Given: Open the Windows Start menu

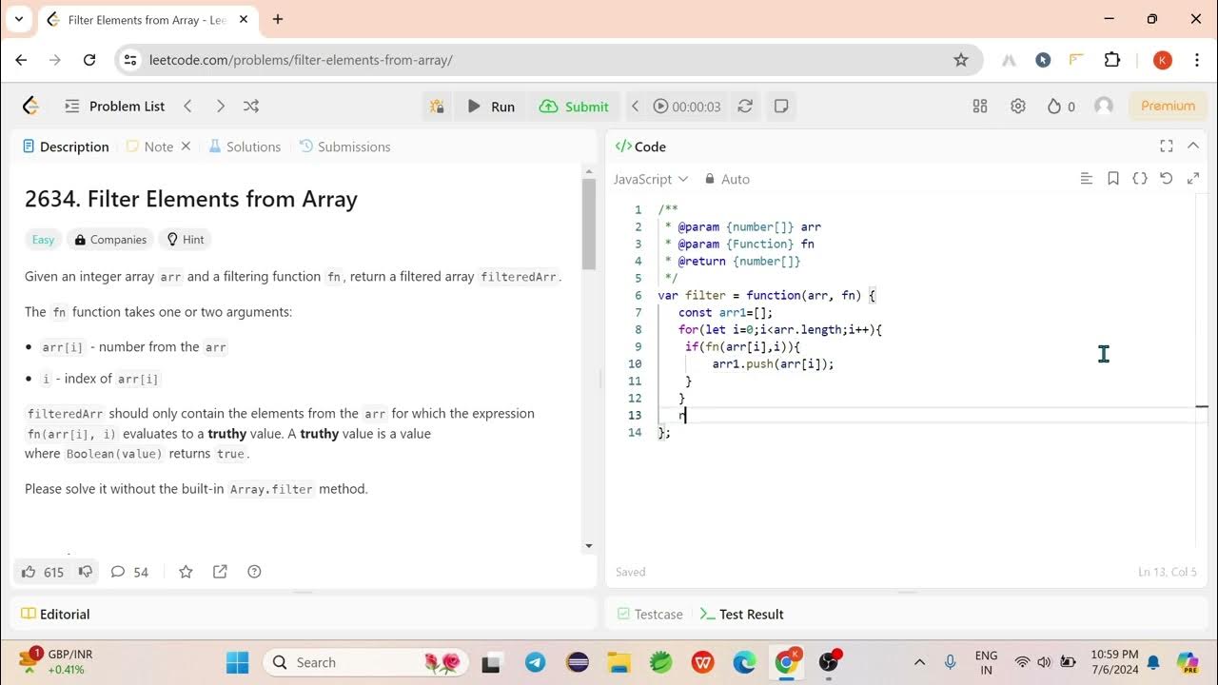Looking at the screenshot, I should click(x=237, y=662).
